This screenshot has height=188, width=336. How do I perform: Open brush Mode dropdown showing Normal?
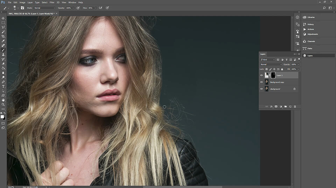pos(44,8)
